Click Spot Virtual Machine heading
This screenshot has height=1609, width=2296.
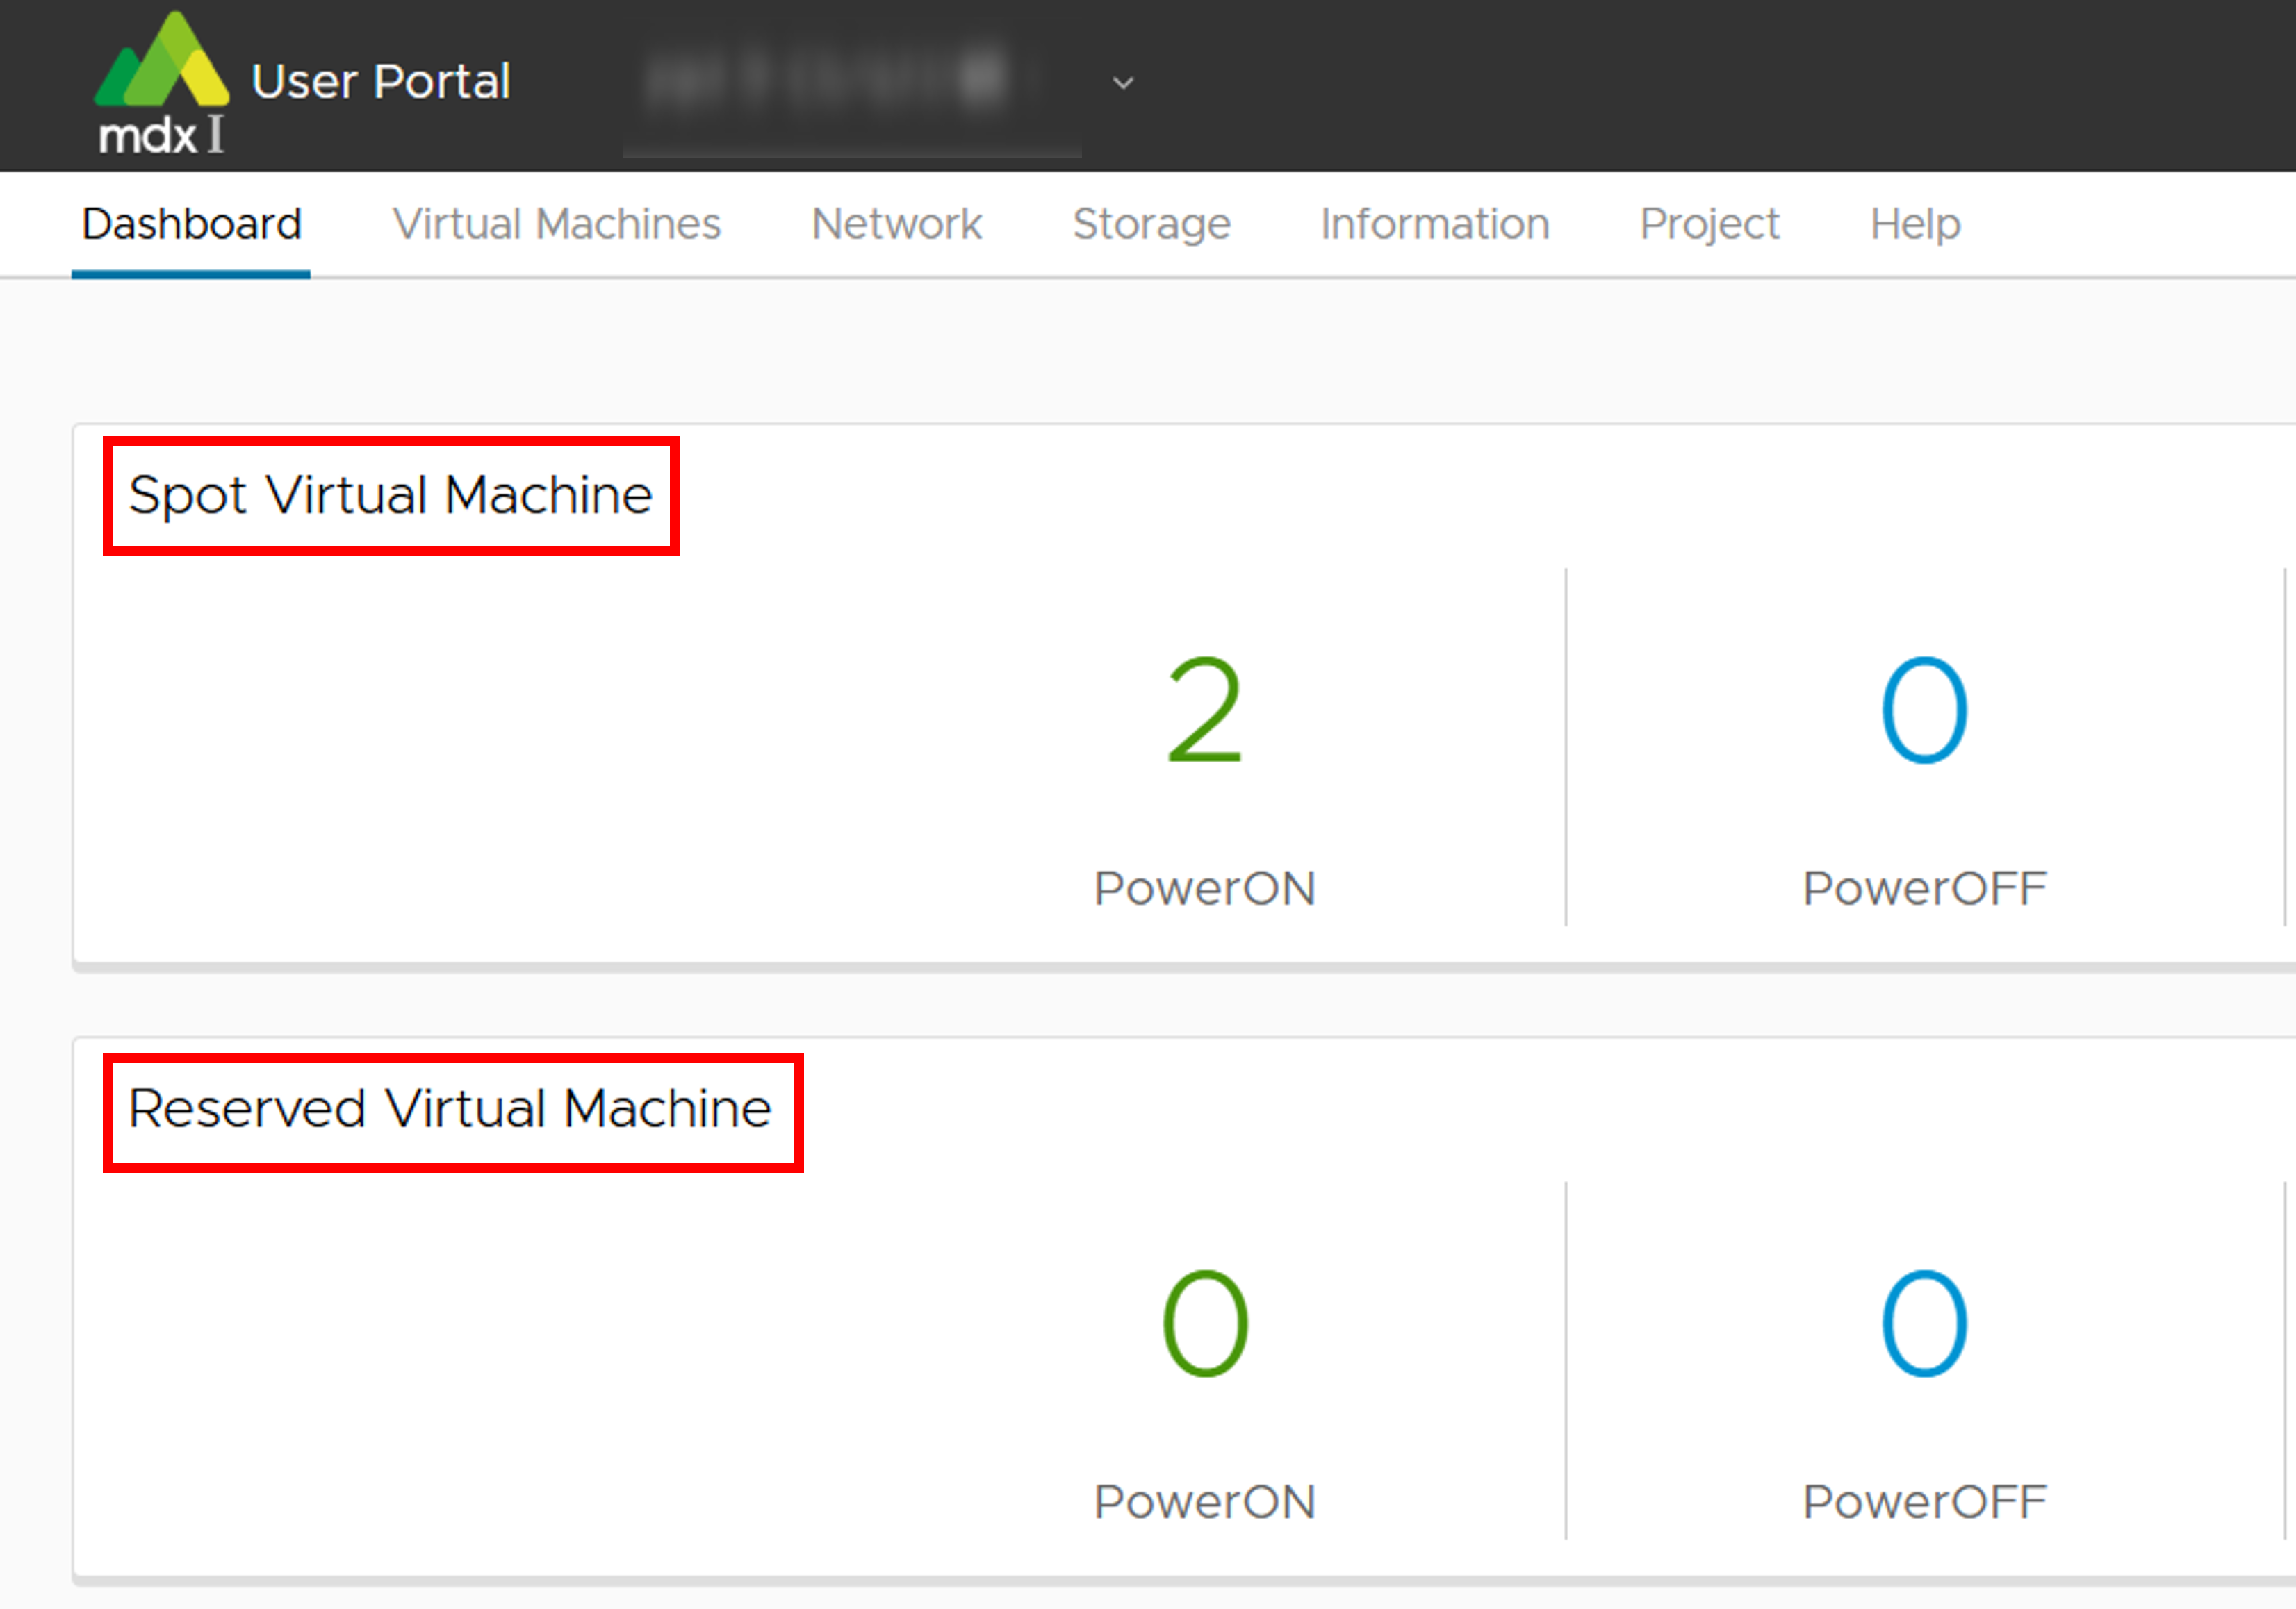coord(390,496)
